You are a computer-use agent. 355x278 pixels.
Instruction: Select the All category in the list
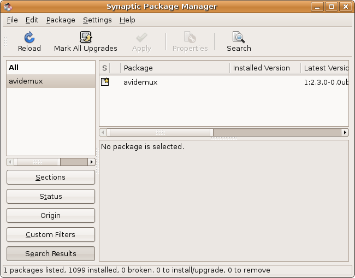tap(14, 67)
